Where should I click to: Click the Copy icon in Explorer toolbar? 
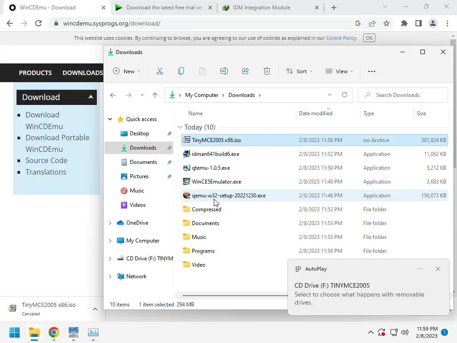click(x=181, y=71)
